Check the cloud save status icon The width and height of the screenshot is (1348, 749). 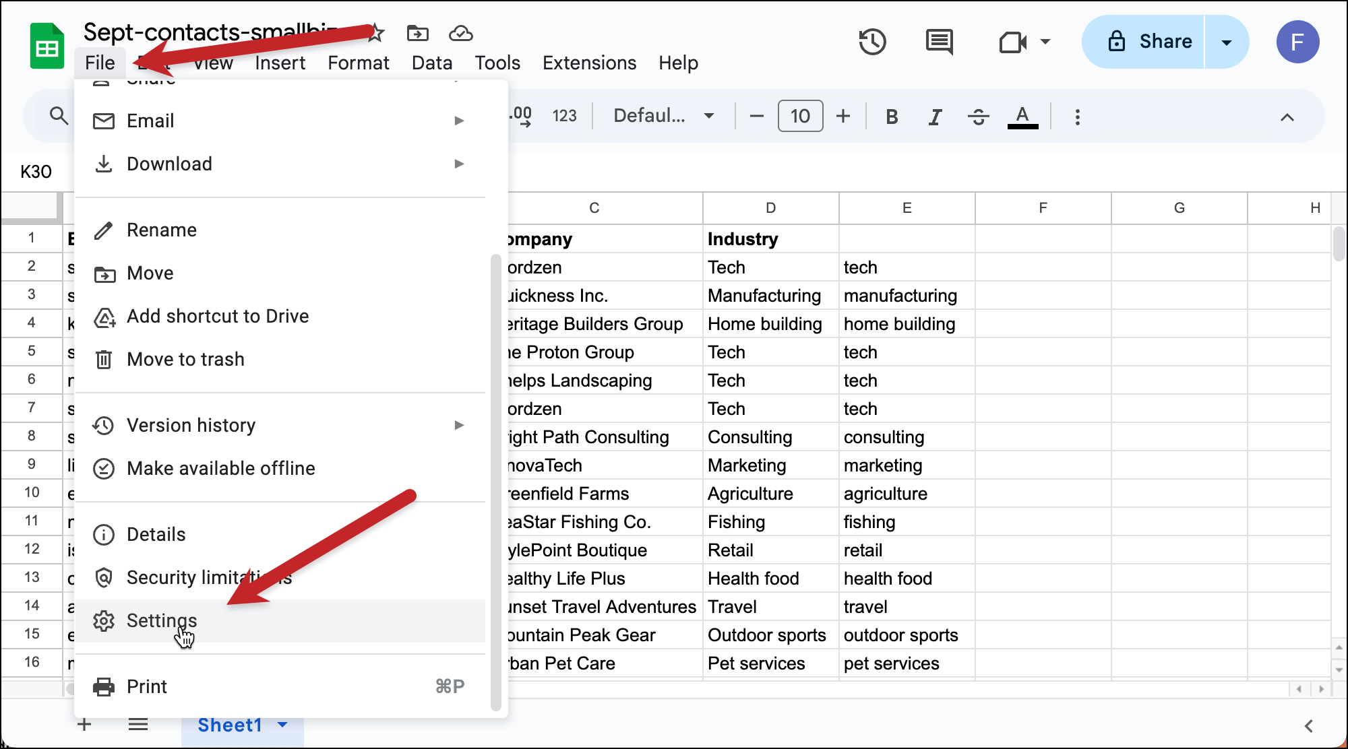460,32
